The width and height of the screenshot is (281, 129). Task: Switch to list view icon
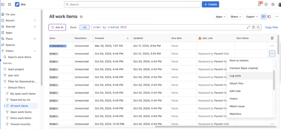[264, 17]
